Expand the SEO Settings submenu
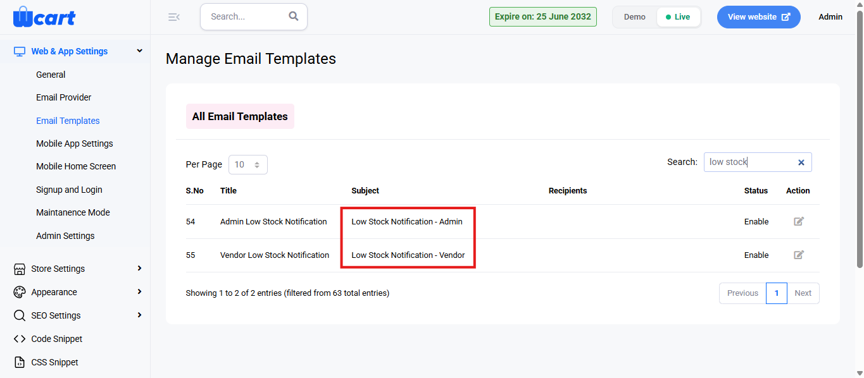This screenshot has width=864, height=378. click(x=140, y=315)
